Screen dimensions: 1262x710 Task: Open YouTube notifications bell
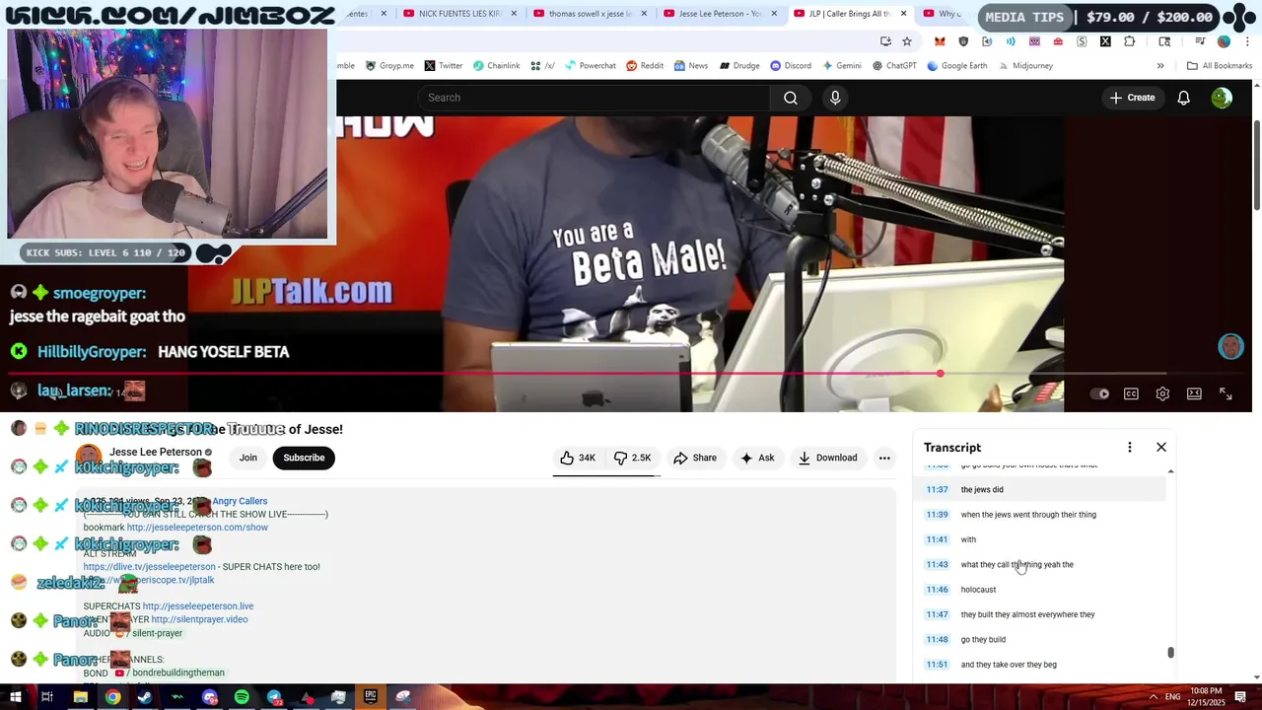pyautogui.click(x=1183, y=98)
